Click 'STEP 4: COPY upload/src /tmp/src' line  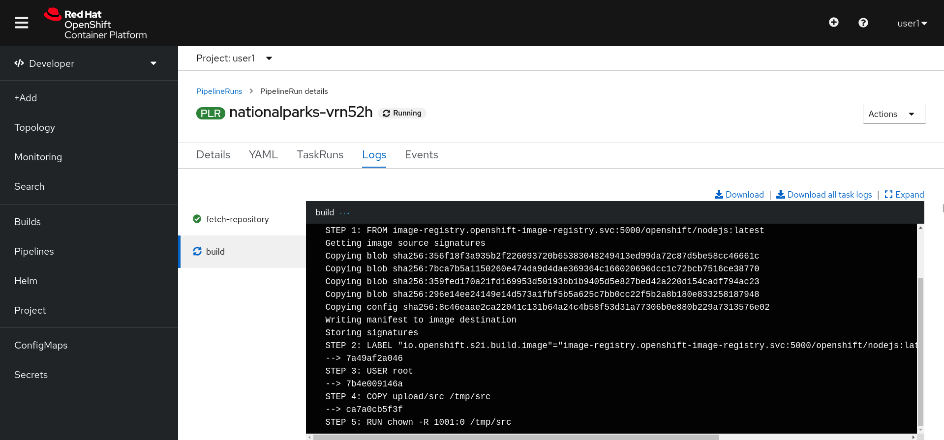click(x=408, y=397)
